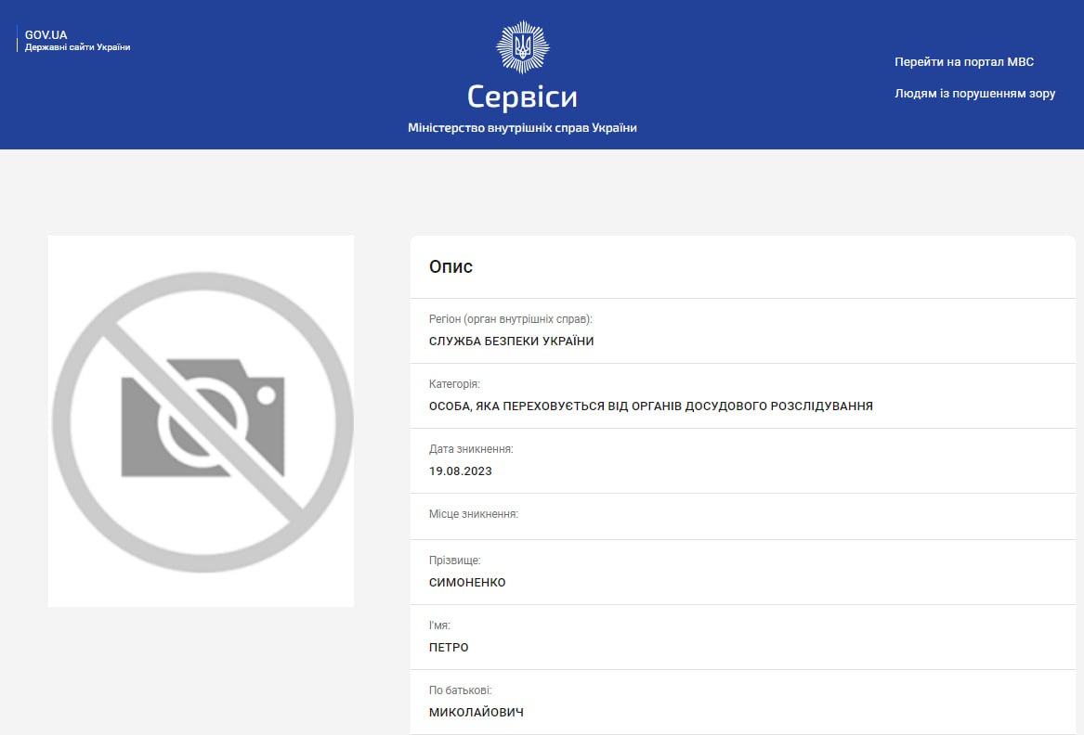The image size is (1084, 735).
Task: Click the 'Регіон (орган внутрішніх справ)' label
Action: click(510, 319)
